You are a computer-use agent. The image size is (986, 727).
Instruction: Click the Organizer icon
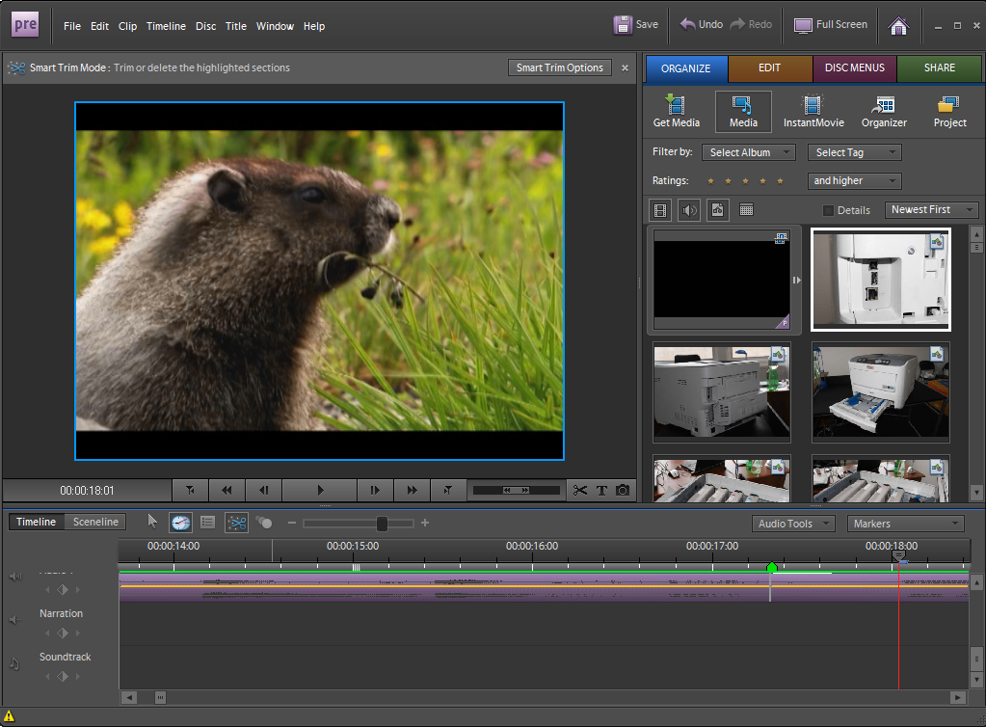pyautogui.click(x=884, y=112)
